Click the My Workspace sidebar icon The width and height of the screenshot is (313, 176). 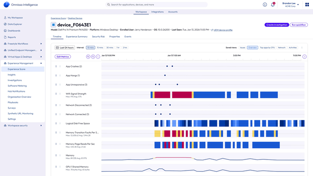point(5,17)
